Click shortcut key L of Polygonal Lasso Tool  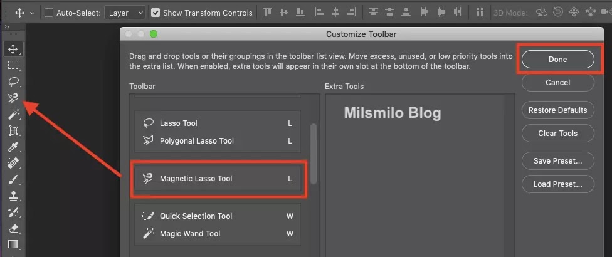290,141
